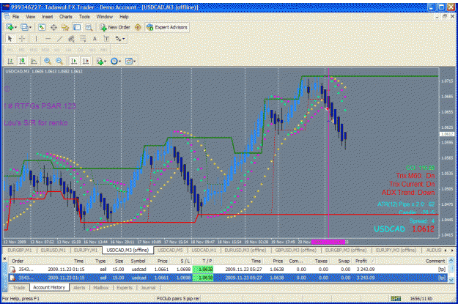Switch chart to Candlesticks mode
The width and height of the screenshot is (458, 304).
(22, 61)
